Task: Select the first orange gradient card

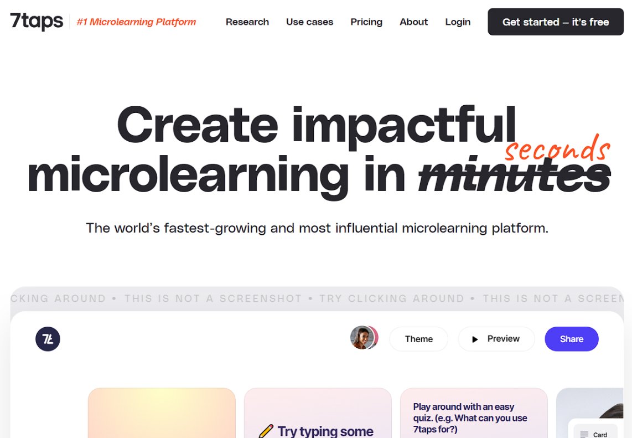Action: 162,413
